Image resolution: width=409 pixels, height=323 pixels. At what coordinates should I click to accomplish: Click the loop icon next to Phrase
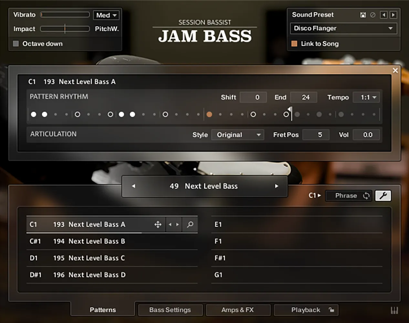[x=366, y=195]
